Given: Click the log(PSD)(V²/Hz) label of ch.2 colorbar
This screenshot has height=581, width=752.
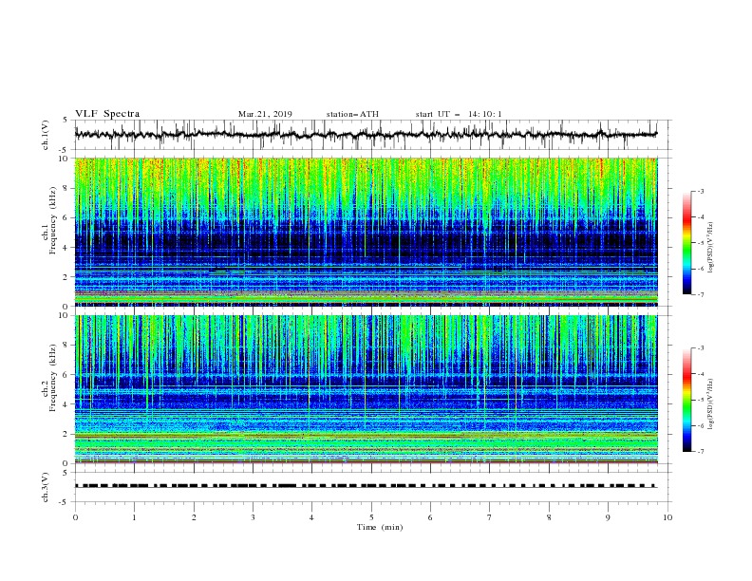Looking at the screenshot, I should (x=711, y=404).
